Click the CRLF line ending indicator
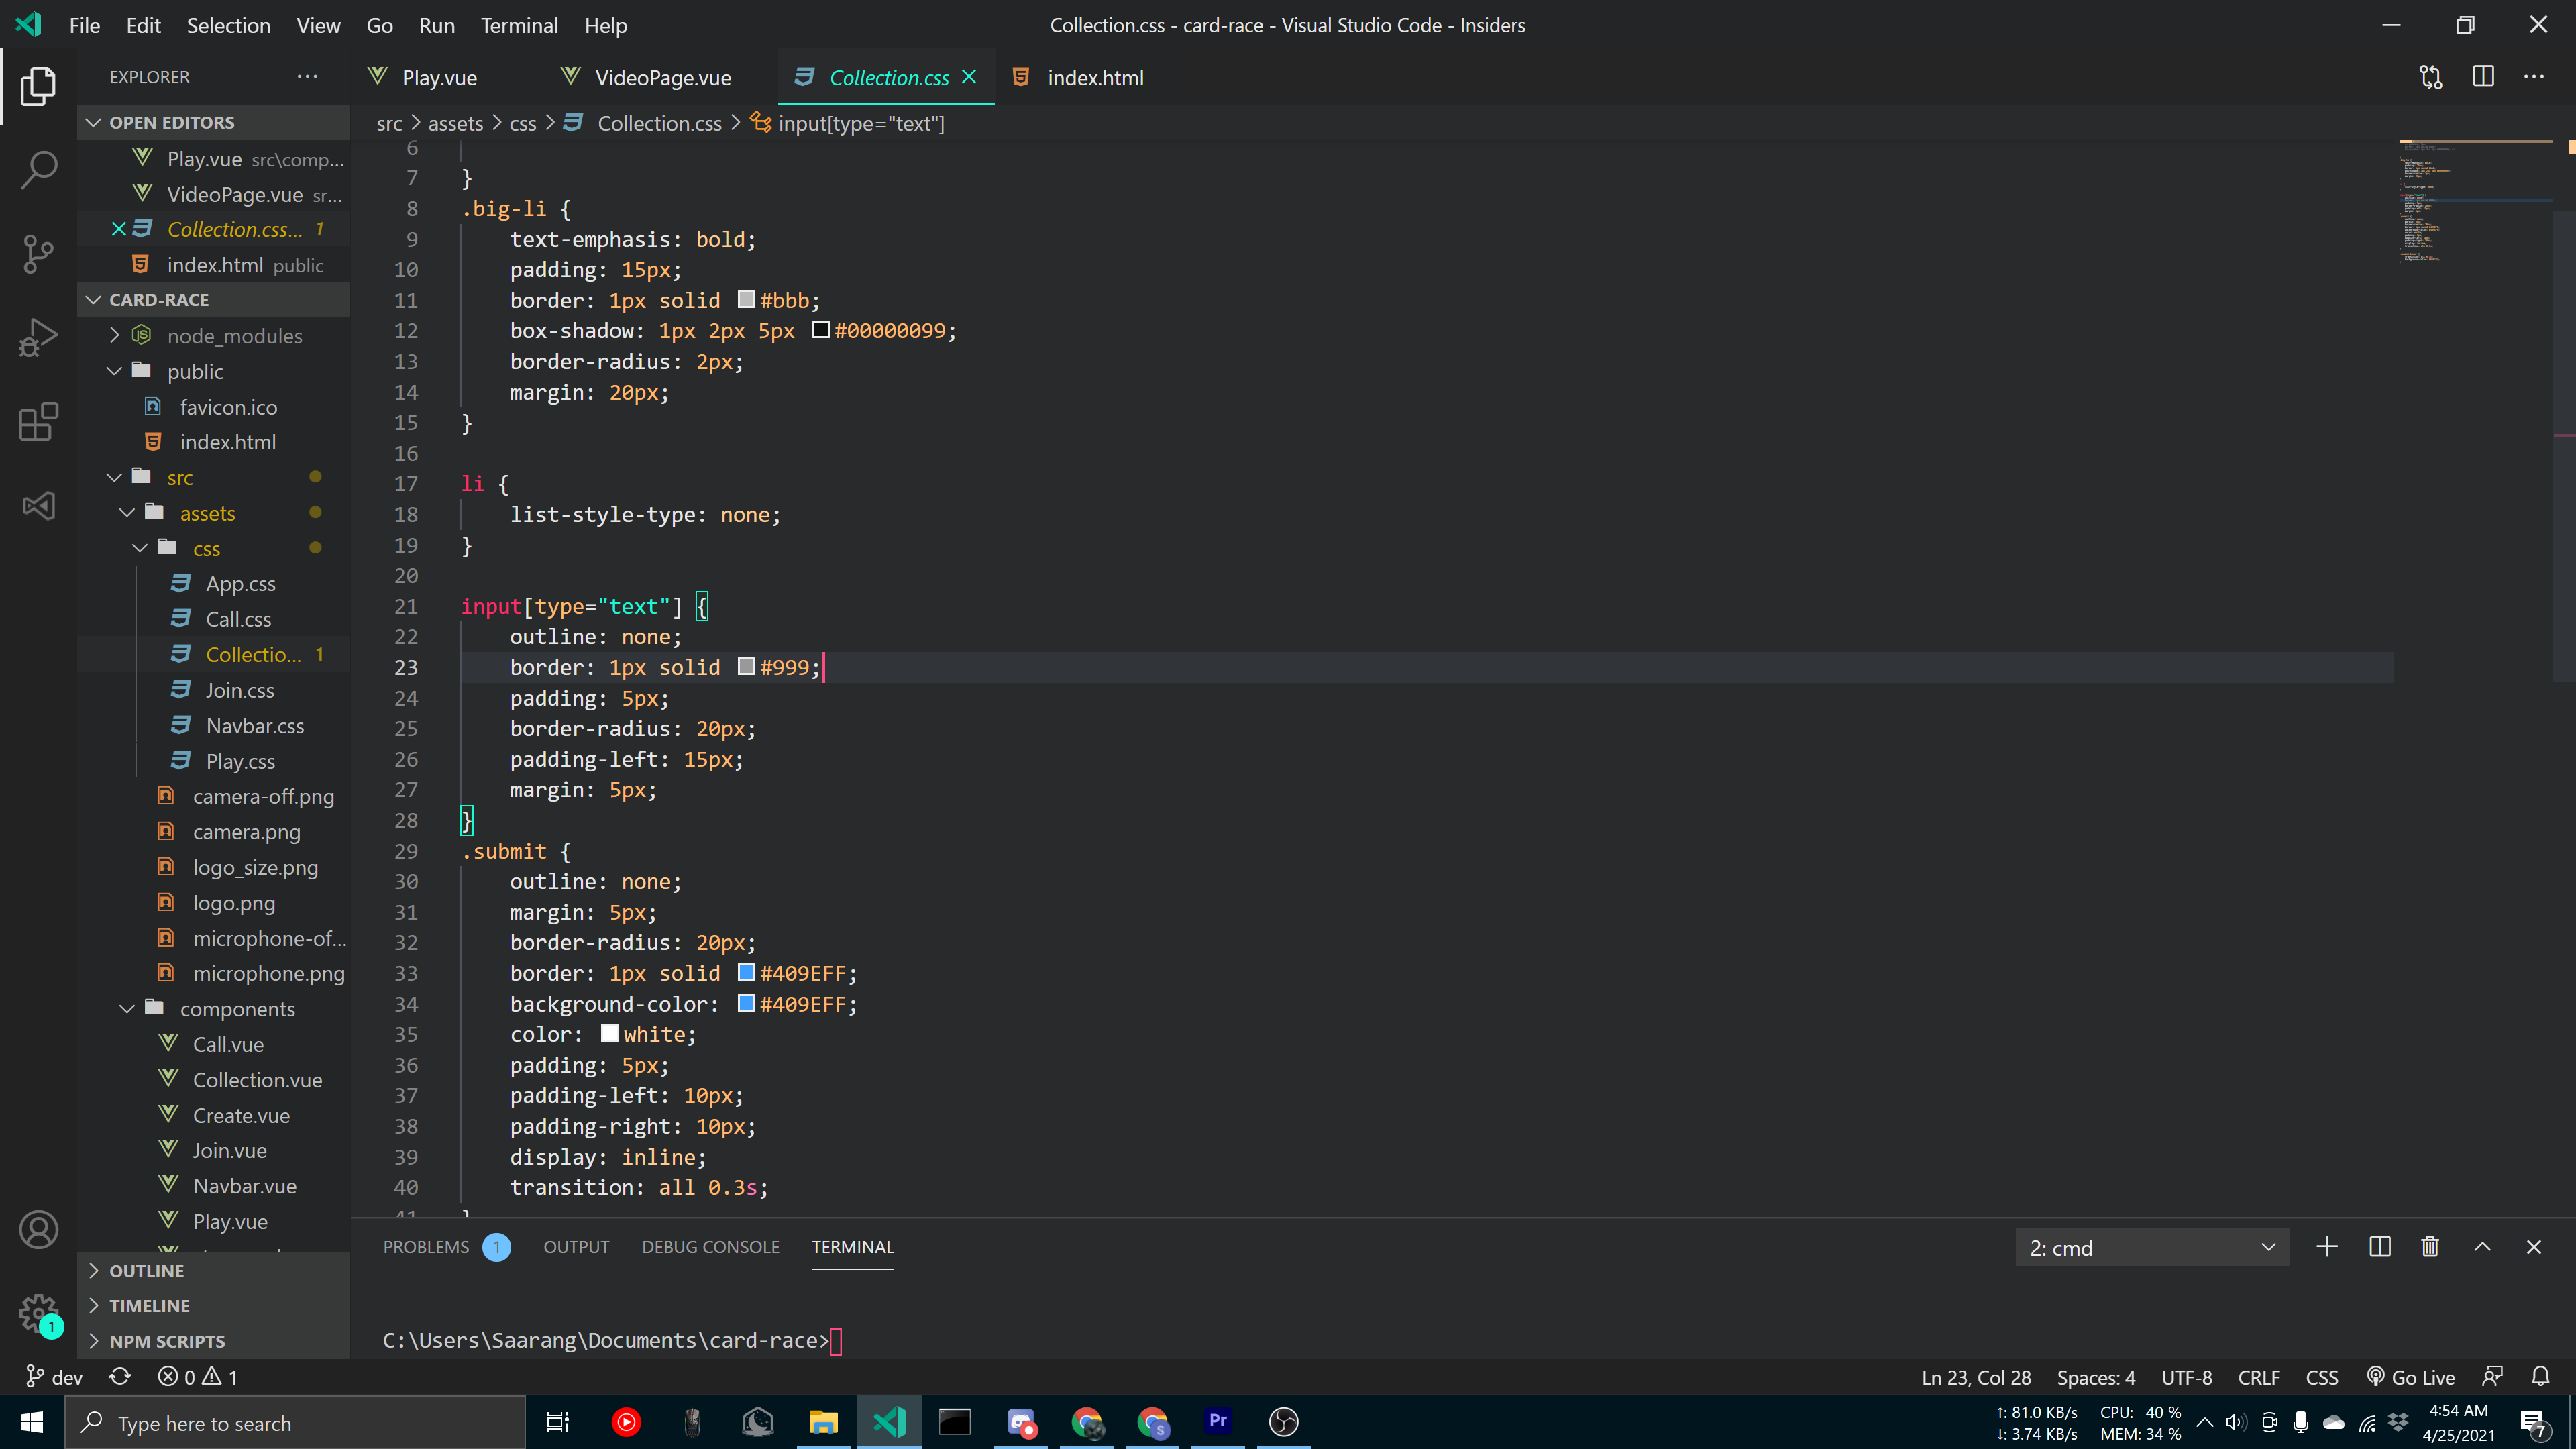This screenshot has height=1449, width=2576. [x=2258, y=1377]
